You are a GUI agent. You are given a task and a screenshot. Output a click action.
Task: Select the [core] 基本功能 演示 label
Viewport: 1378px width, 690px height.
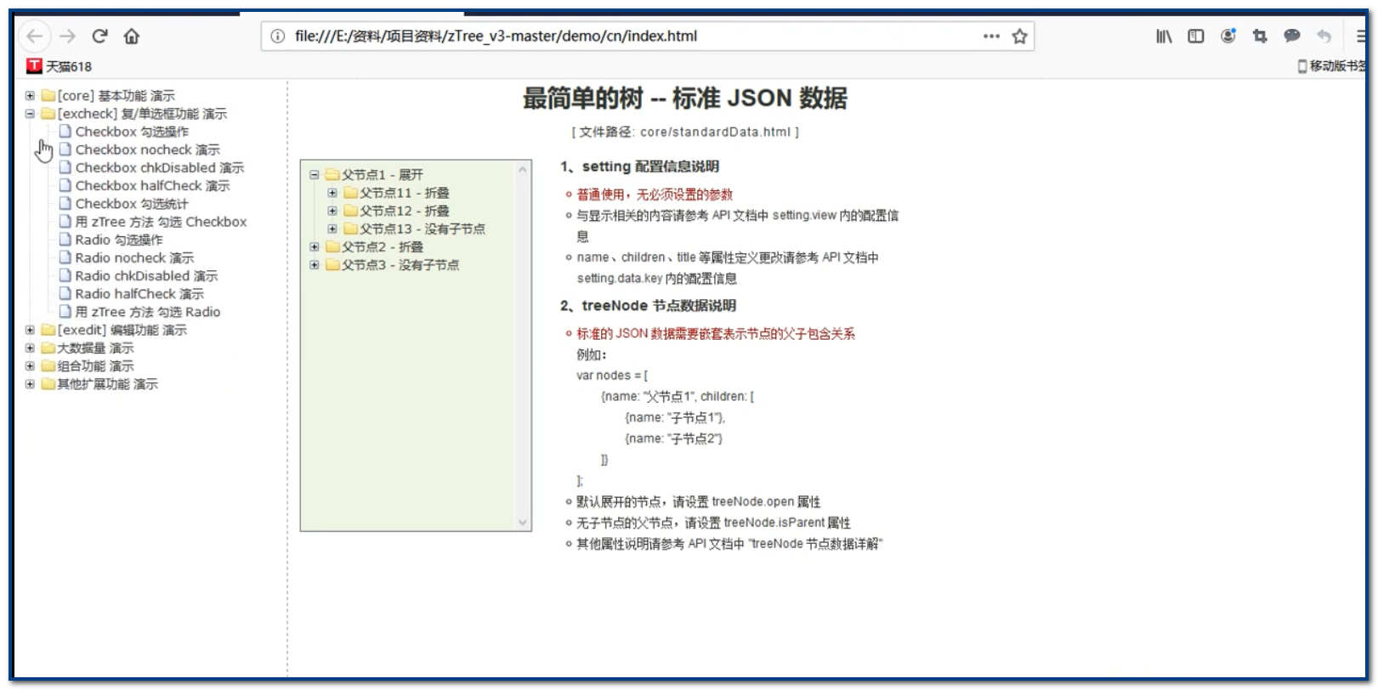pos(116,95)
